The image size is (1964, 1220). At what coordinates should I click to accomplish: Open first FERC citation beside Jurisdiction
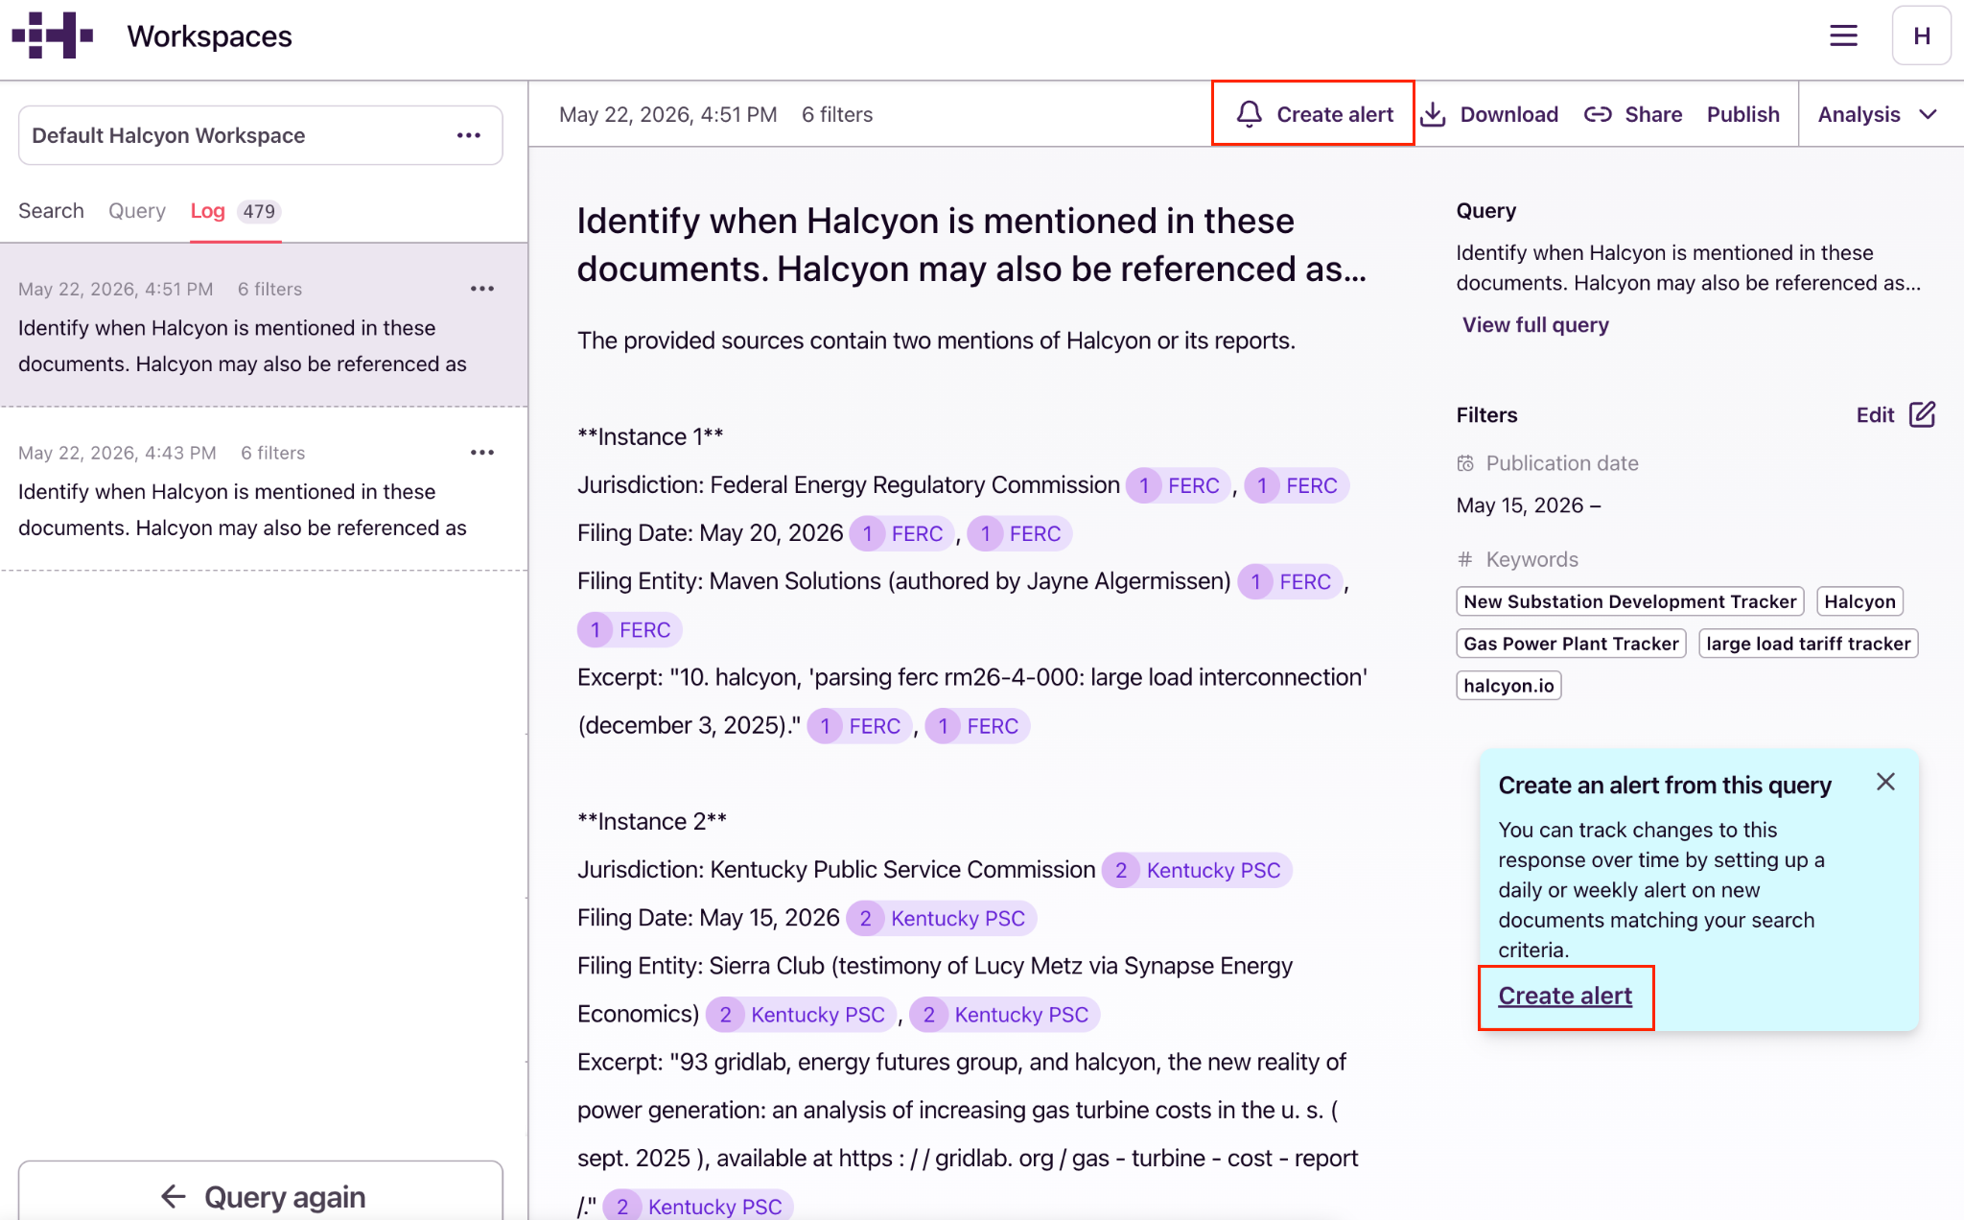(x=1178, y=485)
